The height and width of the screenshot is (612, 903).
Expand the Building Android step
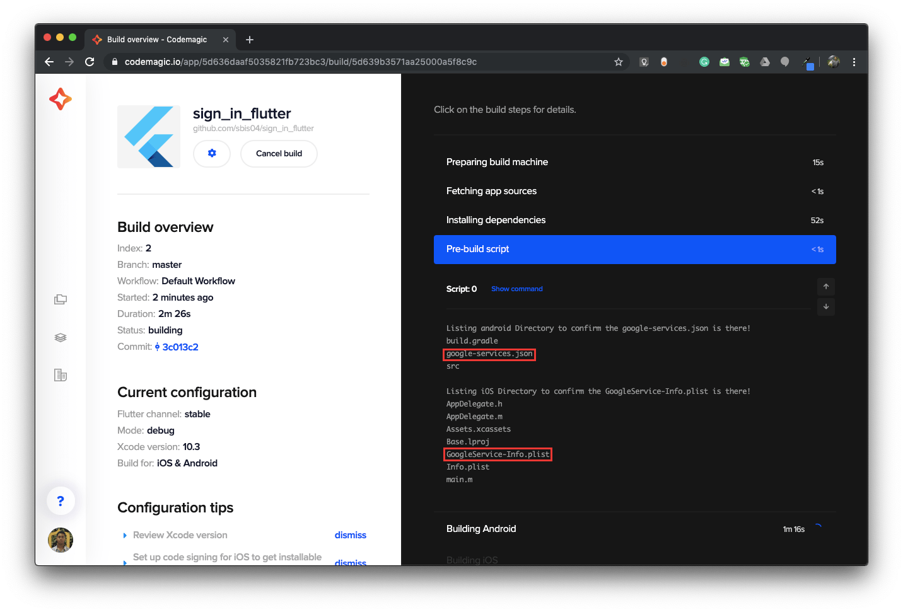634,529
